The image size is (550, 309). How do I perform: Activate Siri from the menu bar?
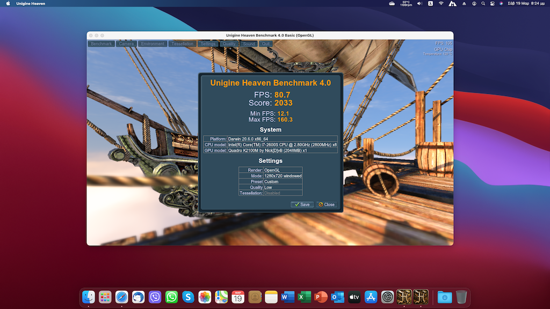[501, 4]
